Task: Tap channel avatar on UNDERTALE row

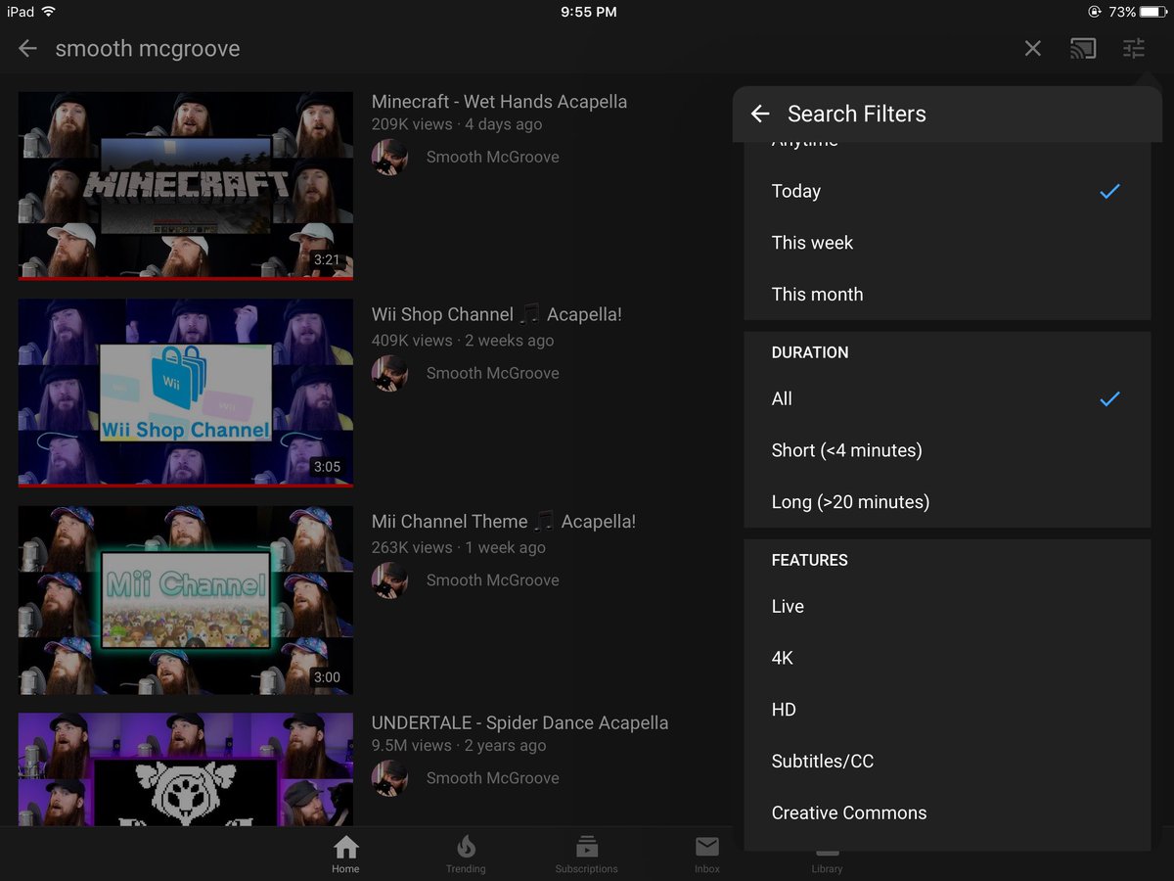Action: click(x=389, y=778)
